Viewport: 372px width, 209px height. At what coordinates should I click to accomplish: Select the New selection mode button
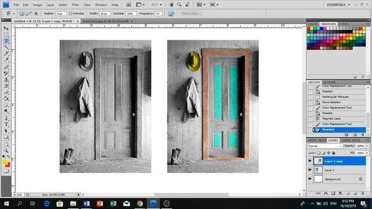tap(22, 13)
